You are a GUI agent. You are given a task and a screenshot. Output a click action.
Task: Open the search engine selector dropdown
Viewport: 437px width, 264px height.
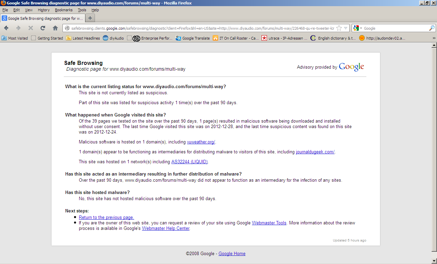[x=357, y=28]
